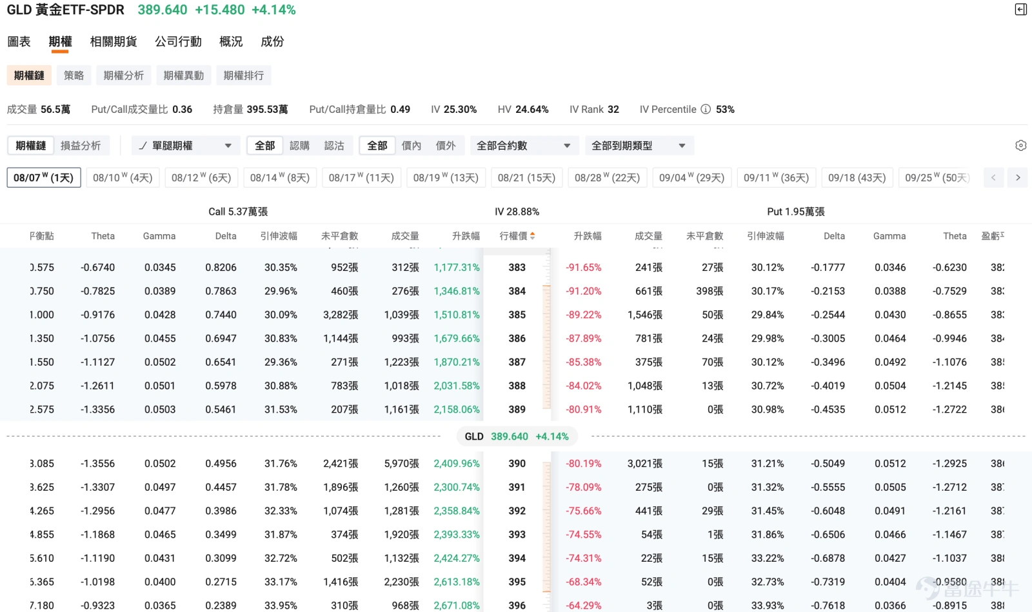Select 期權鏈 sub-tab button
The width and height of the screenshot is (1032, 612).
coord(29,75)
